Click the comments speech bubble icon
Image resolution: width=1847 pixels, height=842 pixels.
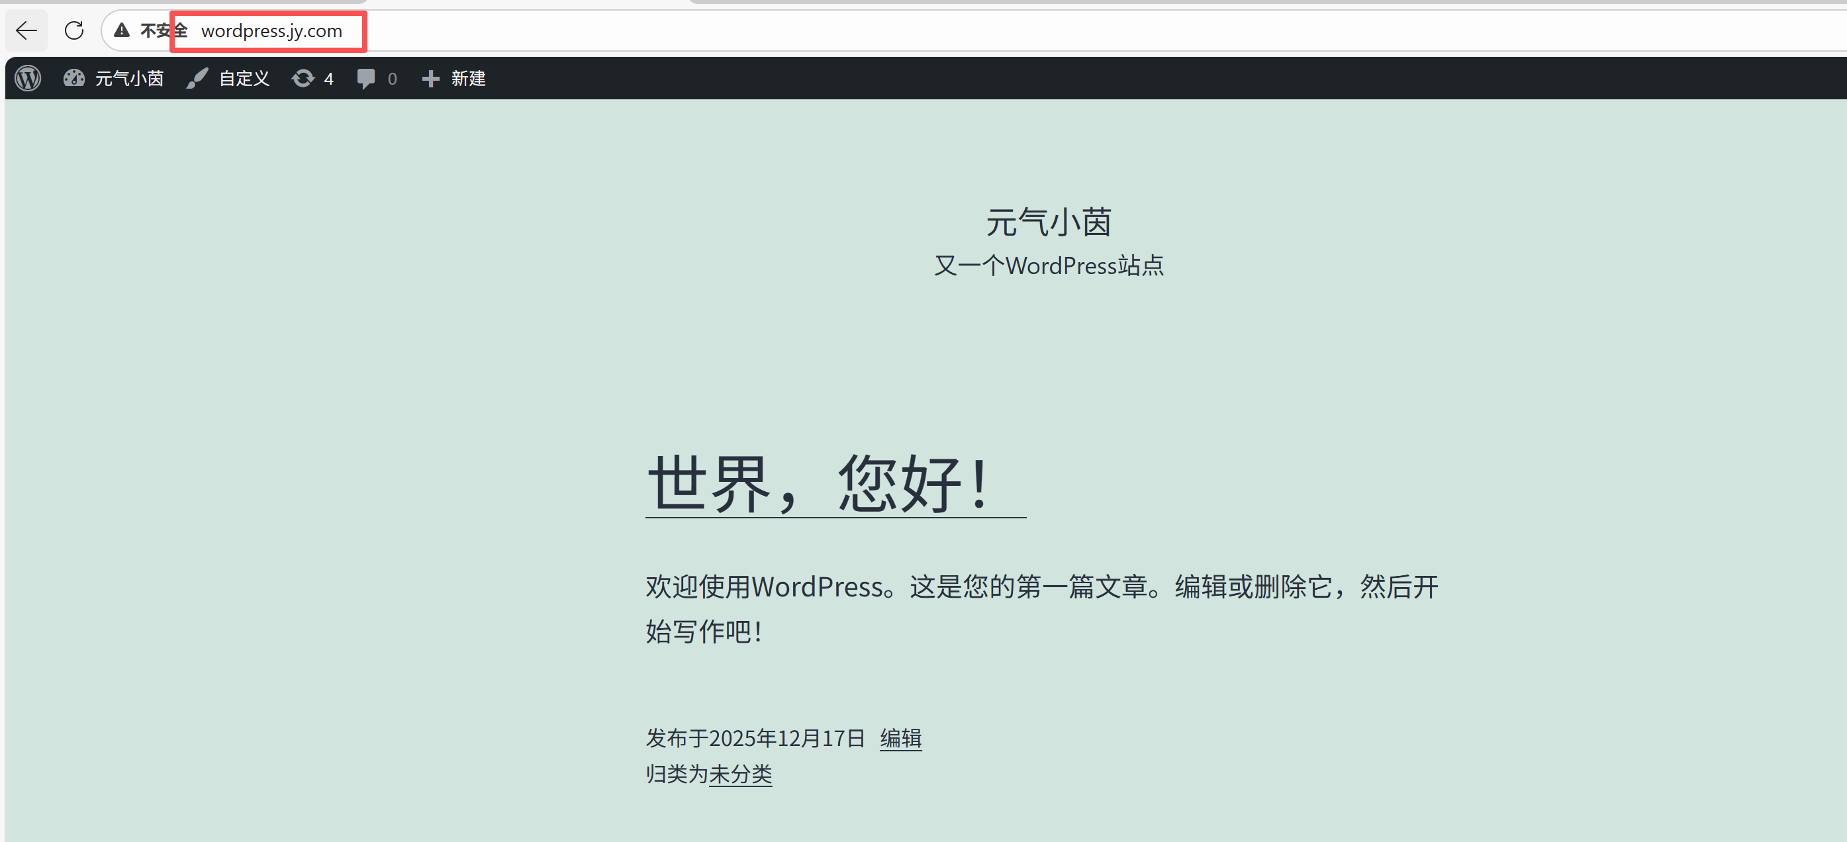tap(365, 78)
